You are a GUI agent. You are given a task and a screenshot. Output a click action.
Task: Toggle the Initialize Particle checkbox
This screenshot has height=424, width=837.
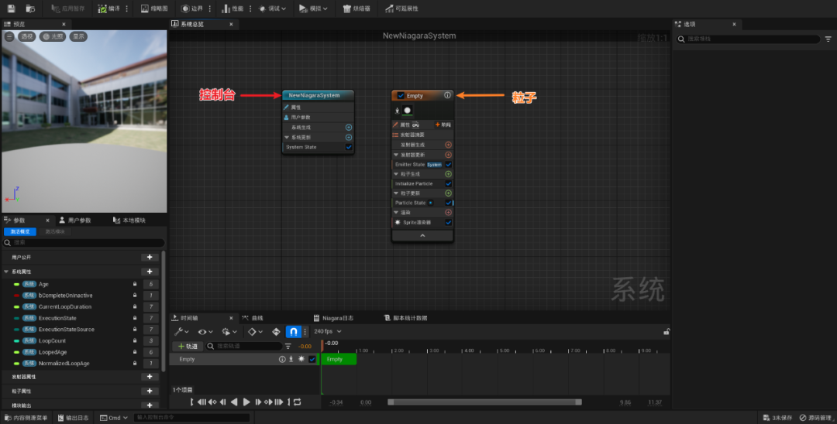tap(449, 183)
